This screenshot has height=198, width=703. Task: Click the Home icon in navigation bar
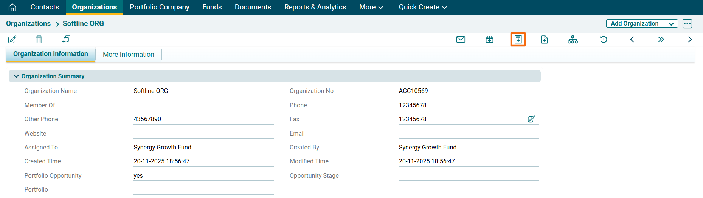coord(12,7)
